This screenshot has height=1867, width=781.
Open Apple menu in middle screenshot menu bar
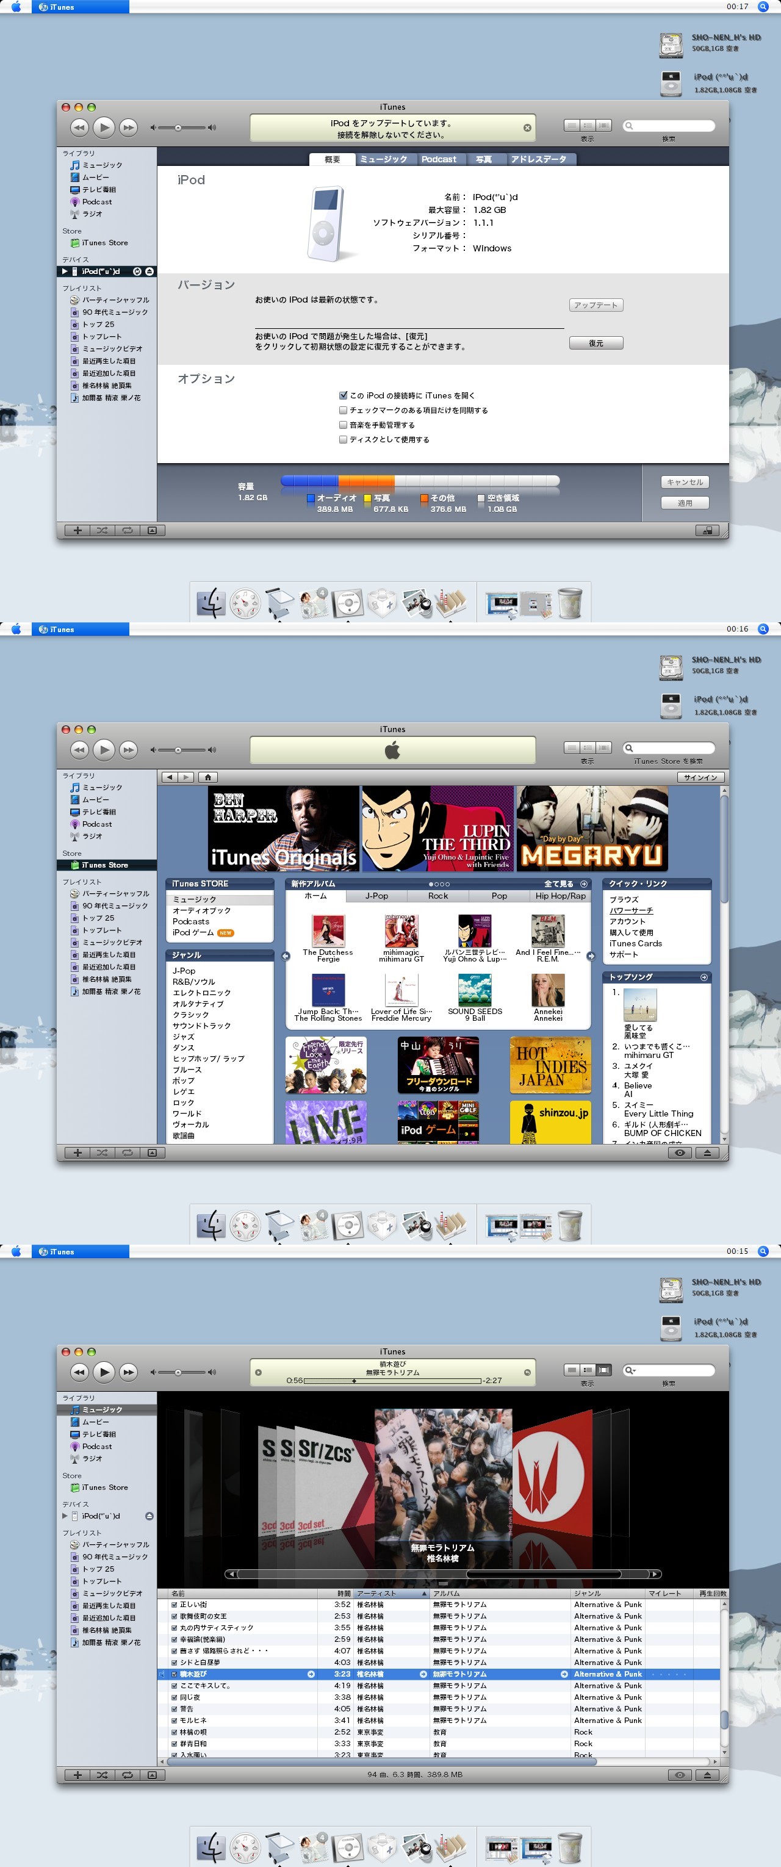click(x=16, y=629)
